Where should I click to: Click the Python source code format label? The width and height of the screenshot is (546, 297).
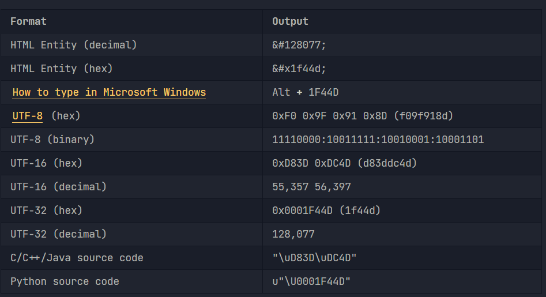pos(65,281)
